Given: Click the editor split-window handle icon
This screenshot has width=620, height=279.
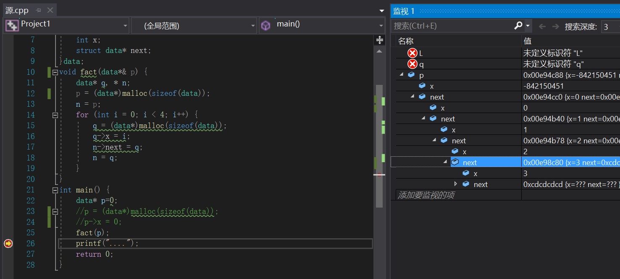Looking at the screenshot, I should tap(379, 40).
